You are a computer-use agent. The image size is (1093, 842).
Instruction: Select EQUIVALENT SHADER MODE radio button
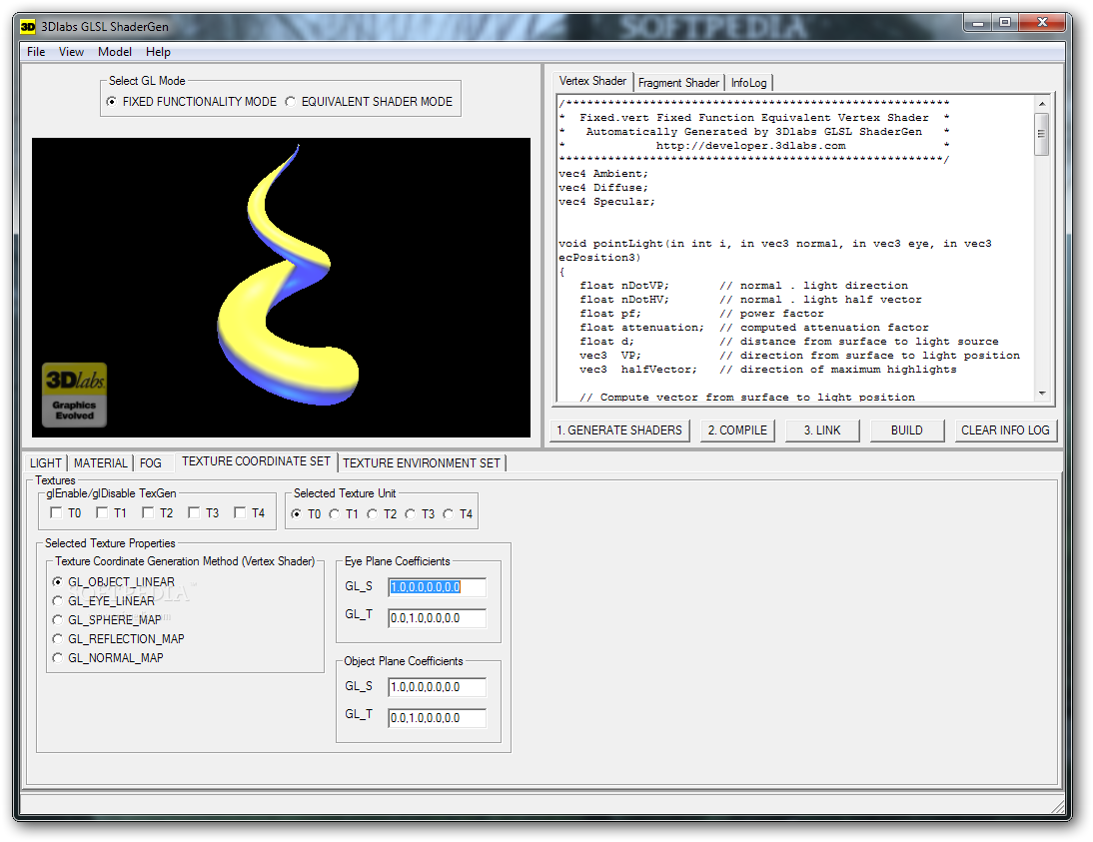(291, 102)
